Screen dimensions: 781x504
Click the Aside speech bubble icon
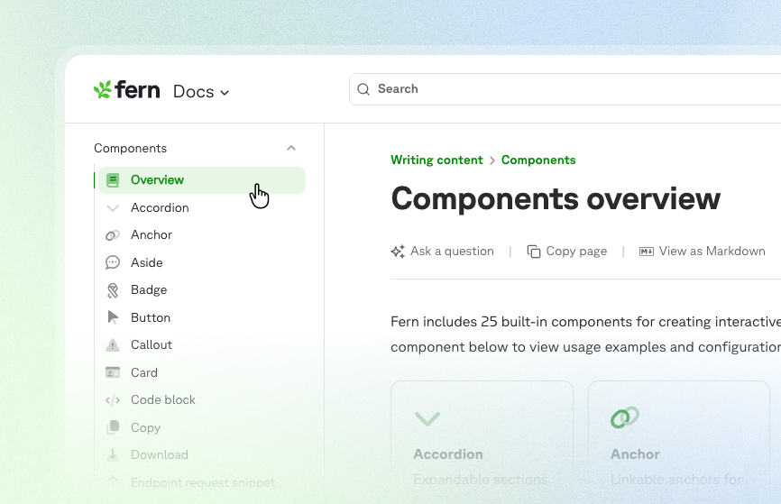coord(113,262)
